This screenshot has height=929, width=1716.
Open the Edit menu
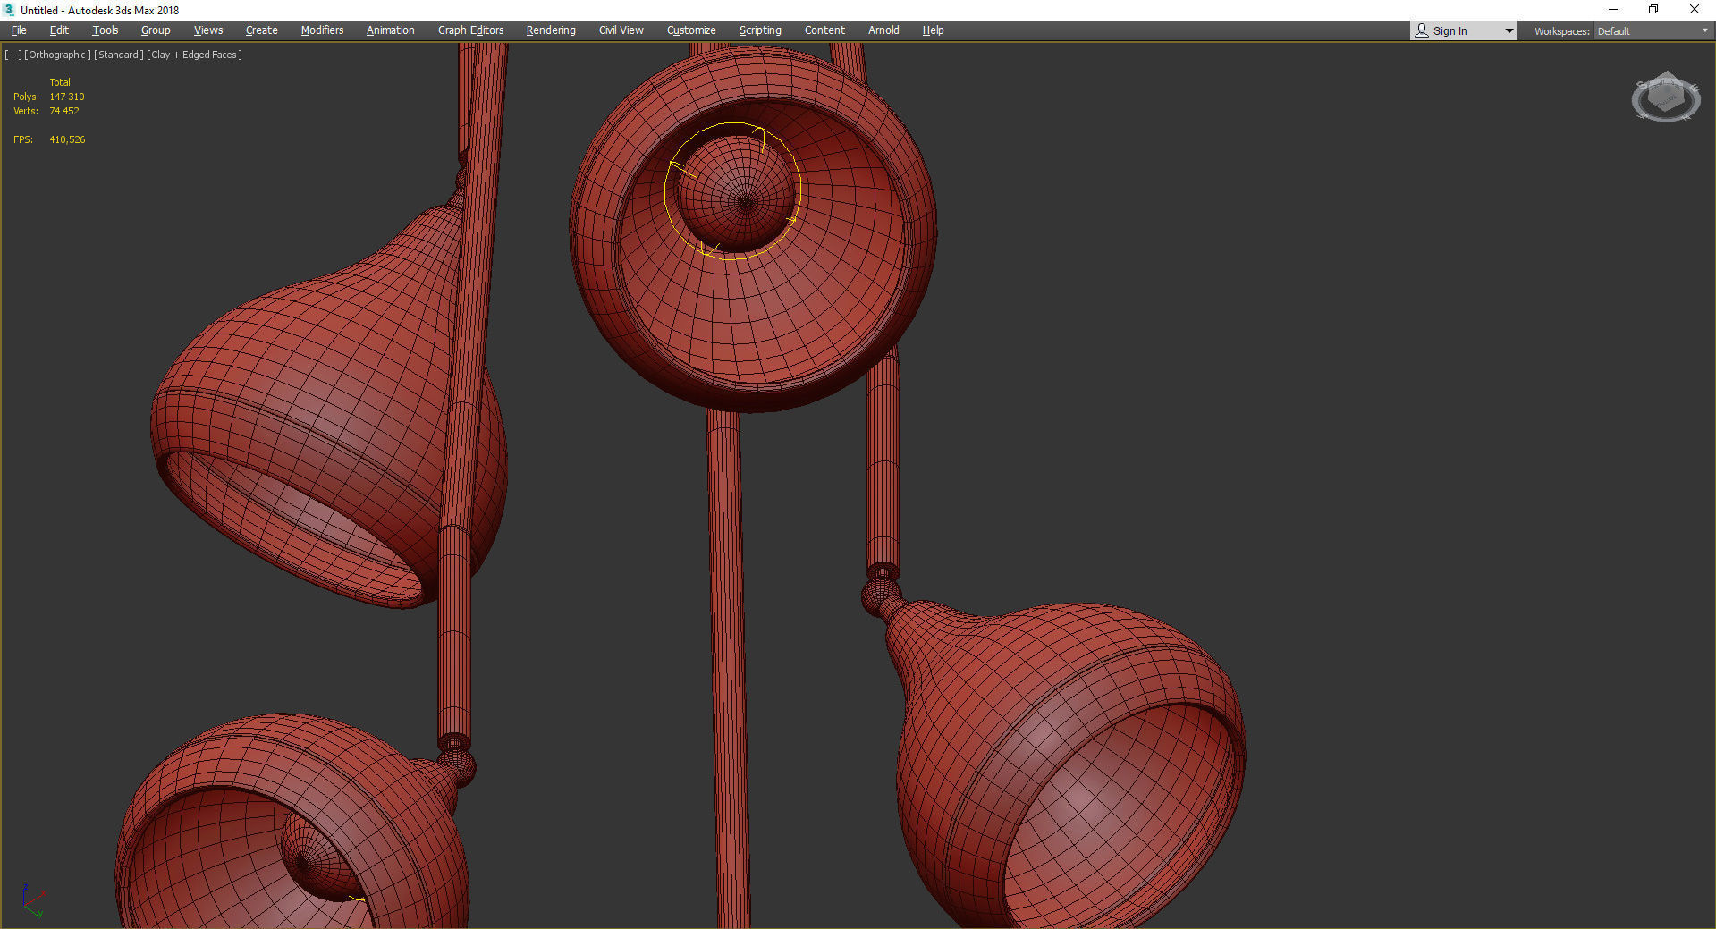coord(59,30)
